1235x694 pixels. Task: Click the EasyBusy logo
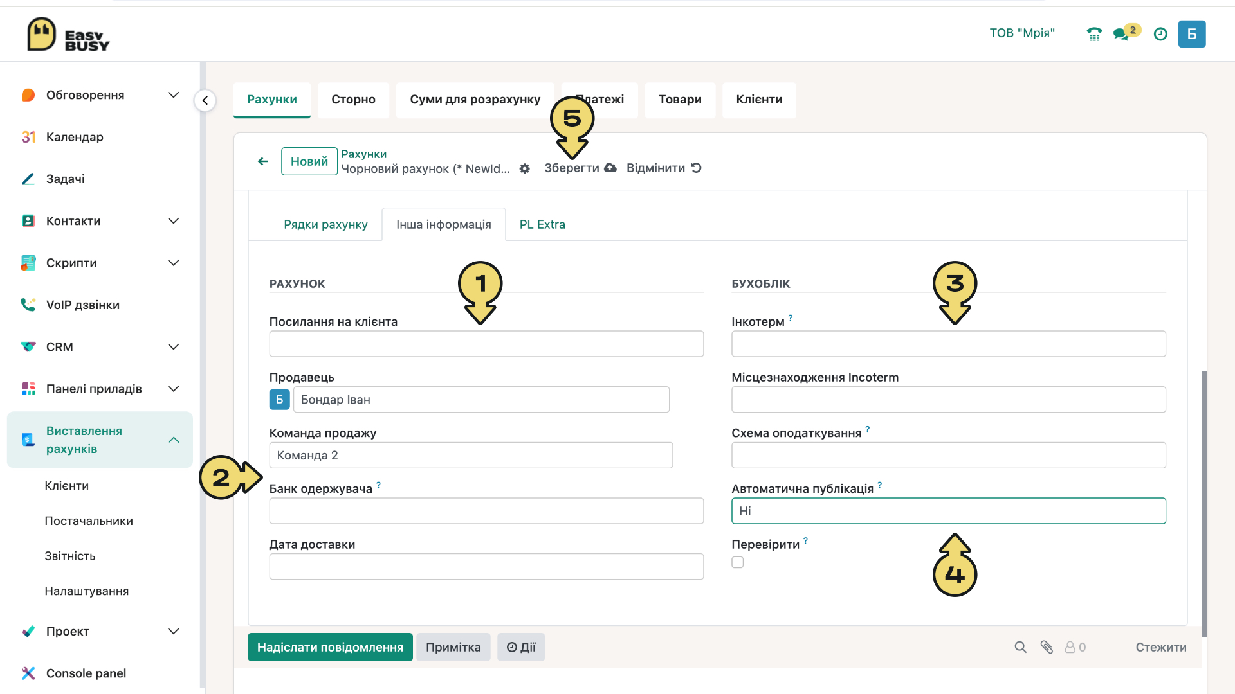click(x=68, y=35)
